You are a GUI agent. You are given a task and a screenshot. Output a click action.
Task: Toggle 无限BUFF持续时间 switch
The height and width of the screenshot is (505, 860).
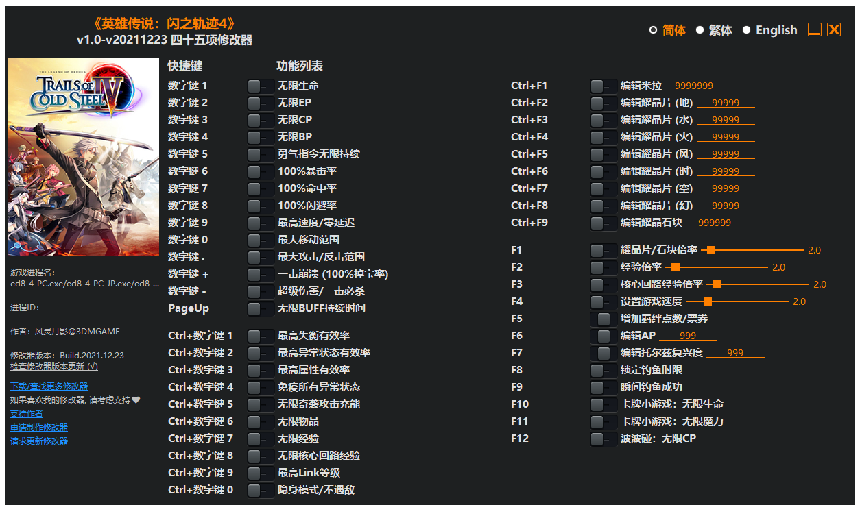click(261, 308)
